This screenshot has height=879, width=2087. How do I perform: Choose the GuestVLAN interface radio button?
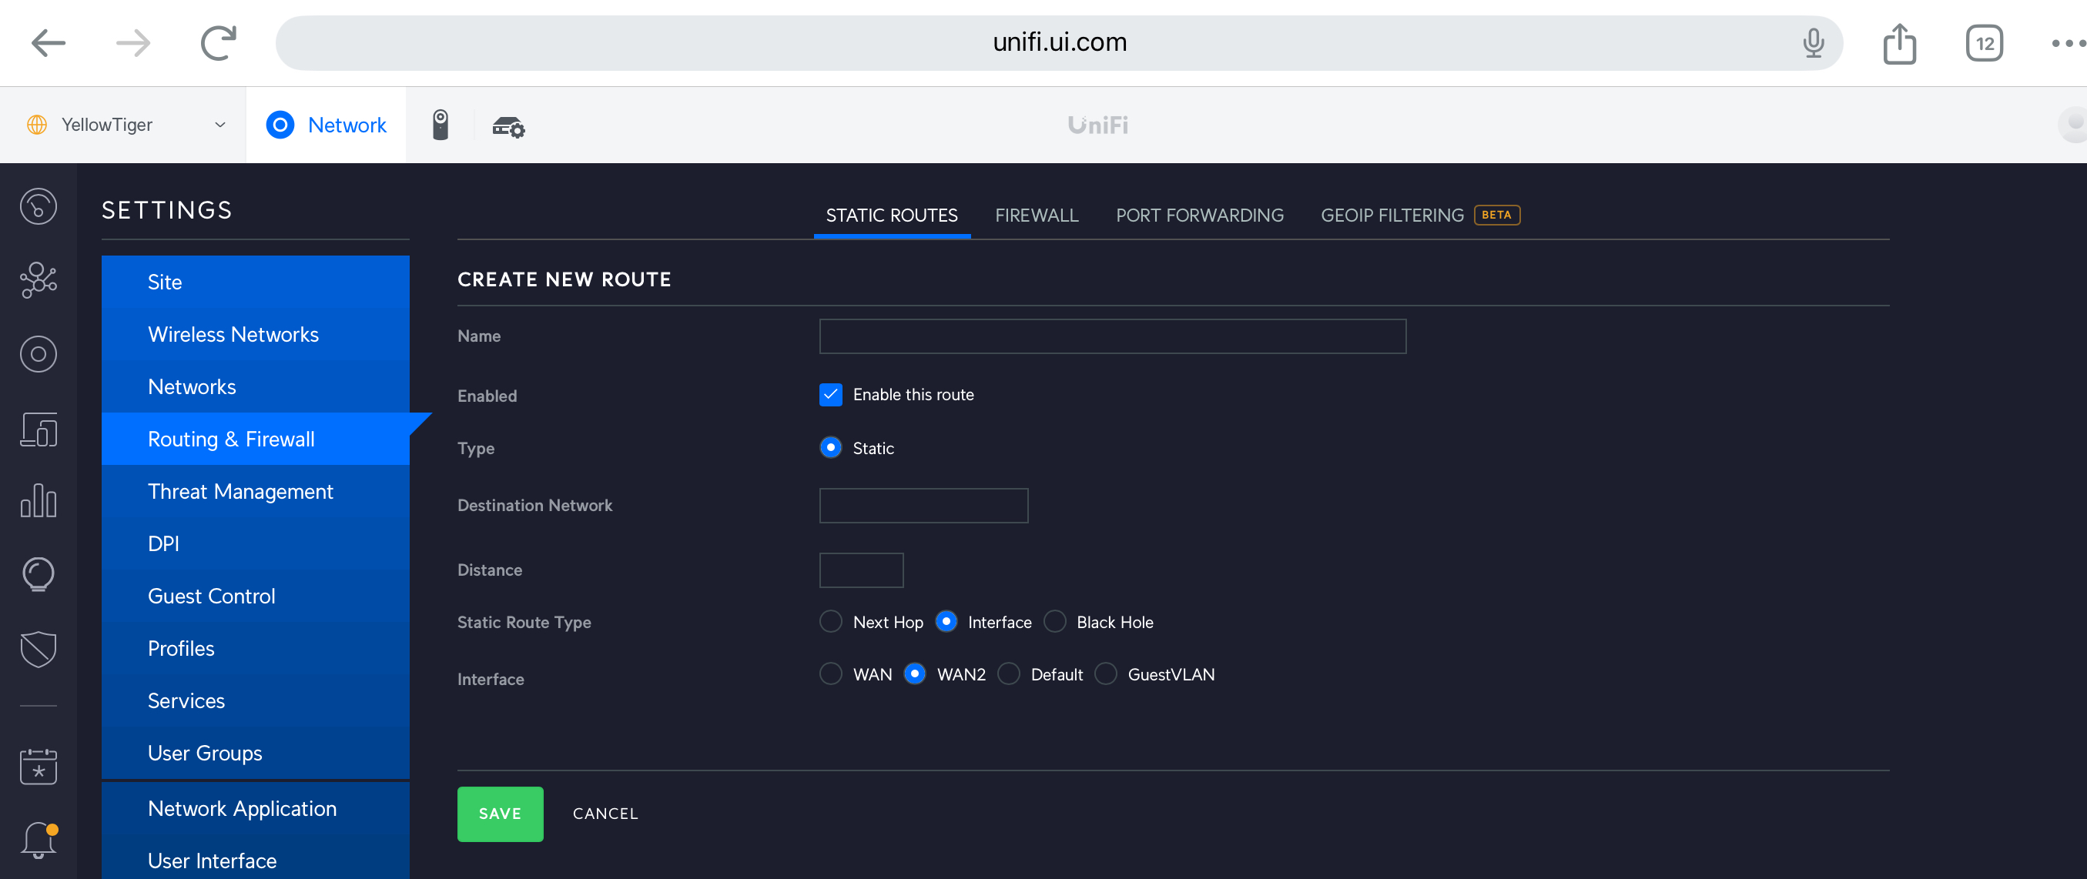pos(1106,674)
